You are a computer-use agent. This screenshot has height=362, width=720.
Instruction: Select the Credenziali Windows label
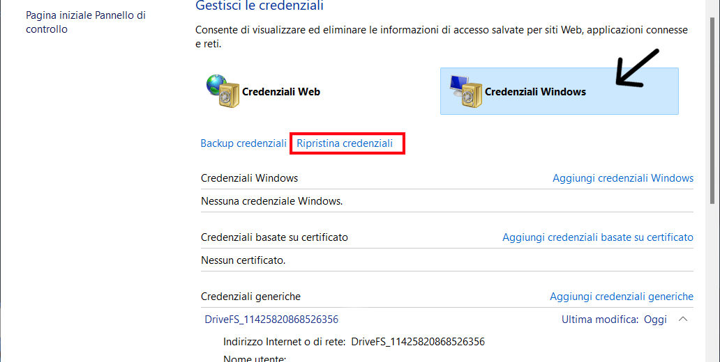[535, 92]
